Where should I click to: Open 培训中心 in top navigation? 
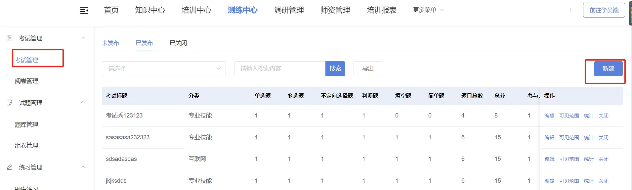[x=196, y=10]
